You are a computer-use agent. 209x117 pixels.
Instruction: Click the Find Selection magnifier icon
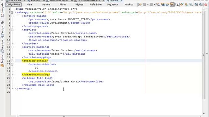tap(158, 5)
